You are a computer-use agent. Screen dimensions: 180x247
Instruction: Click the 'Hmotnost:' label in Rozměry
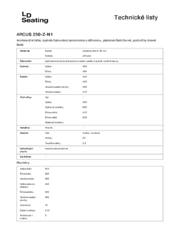[25, 205]
